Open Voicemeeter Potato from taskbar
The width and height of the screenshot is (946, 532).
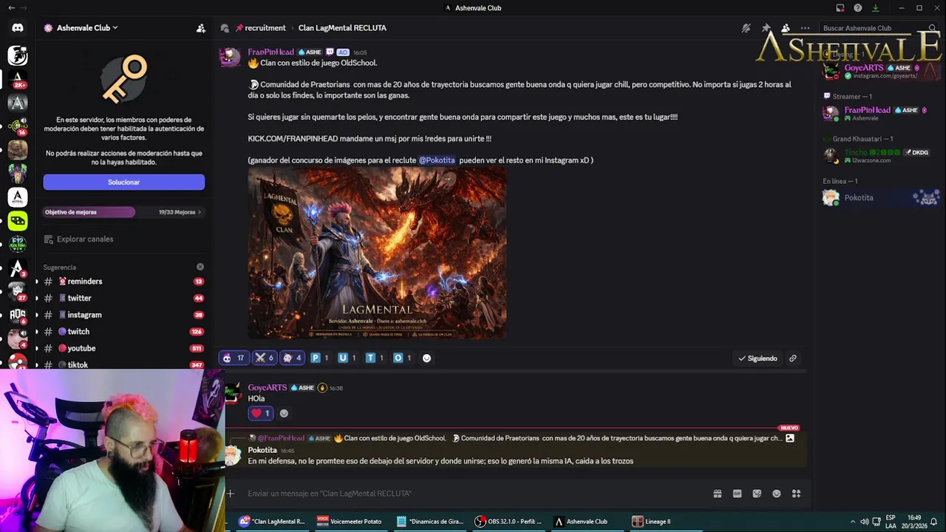click(350, 522)
